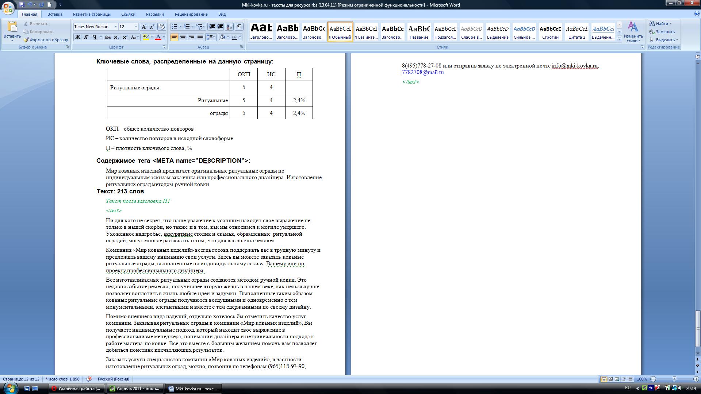Open the Рецензирование ribbon tab
The width and height of the screenshot is (701, 394).
tap(191, 14)
